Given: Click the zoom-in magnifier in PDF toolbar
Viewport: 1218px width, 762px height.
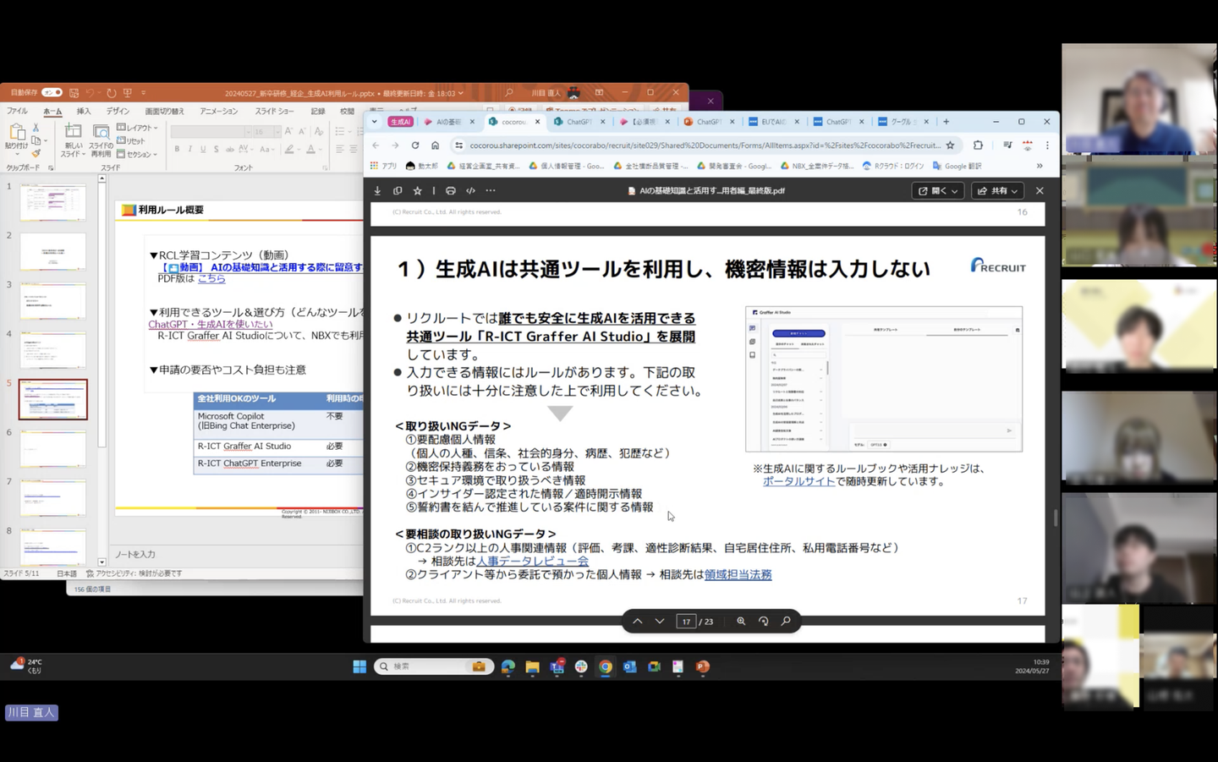Looking at the screenshot, I should (x=741, y=622).
